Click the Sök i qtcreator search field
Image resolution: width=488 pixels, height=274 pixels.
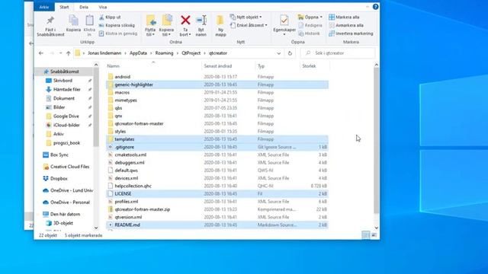(338, 53)
